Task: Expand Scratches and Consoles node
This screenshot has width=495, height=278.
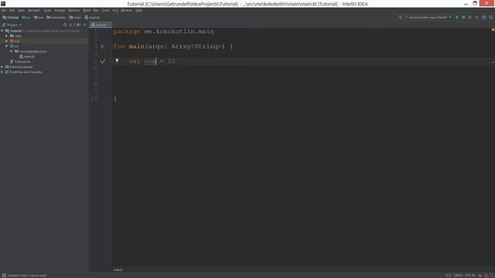Action: click(x=2, y=72)
